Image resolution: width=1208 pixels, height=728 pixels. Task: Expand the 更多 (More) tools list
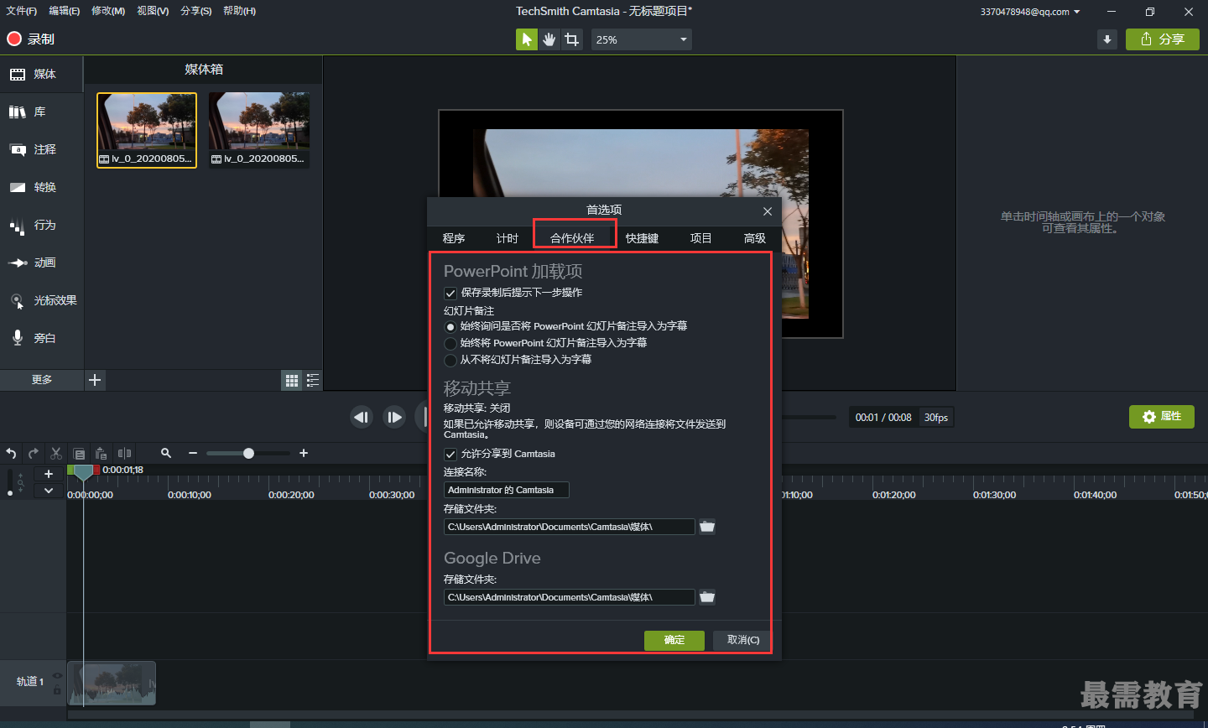[x=42, y=380]
